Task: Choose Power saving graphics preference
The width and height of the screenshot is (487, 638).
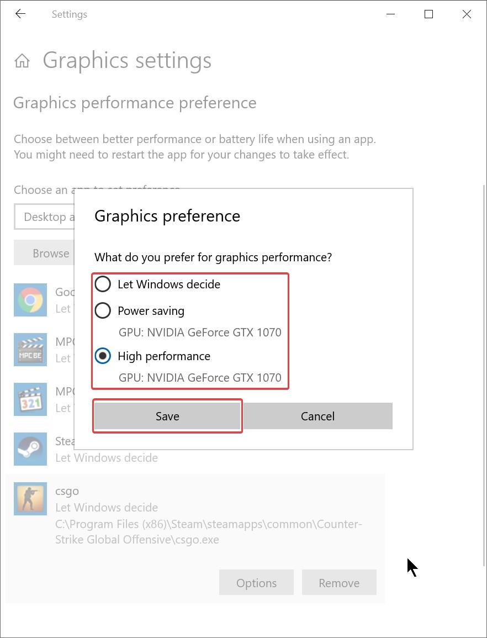Action: tap(103, 310)
